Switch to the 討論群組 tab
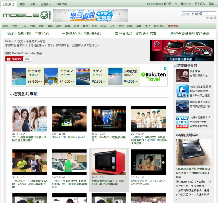 point(9,5)
